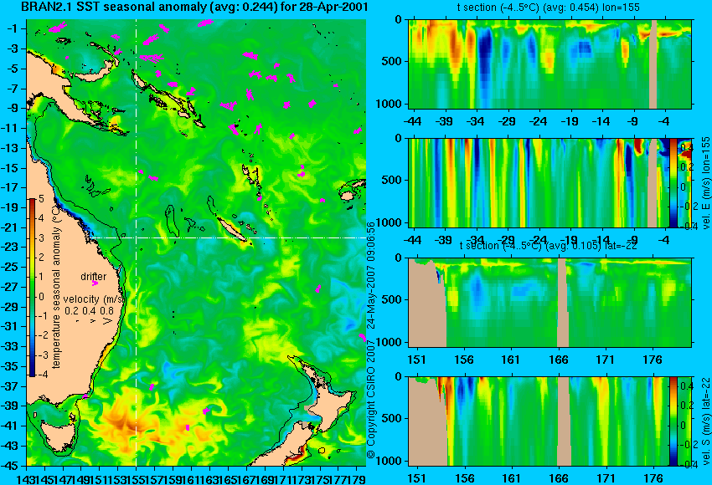Click the 'velocity (m/s)' legend label

[x=94, y=299]
